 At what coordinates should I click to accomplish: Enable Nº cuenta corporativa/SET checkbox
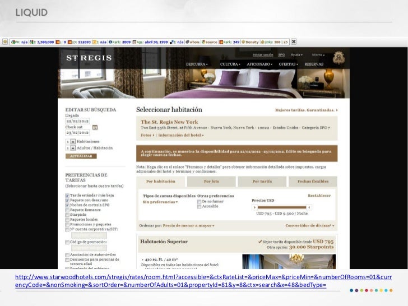[x=67, y=230]
